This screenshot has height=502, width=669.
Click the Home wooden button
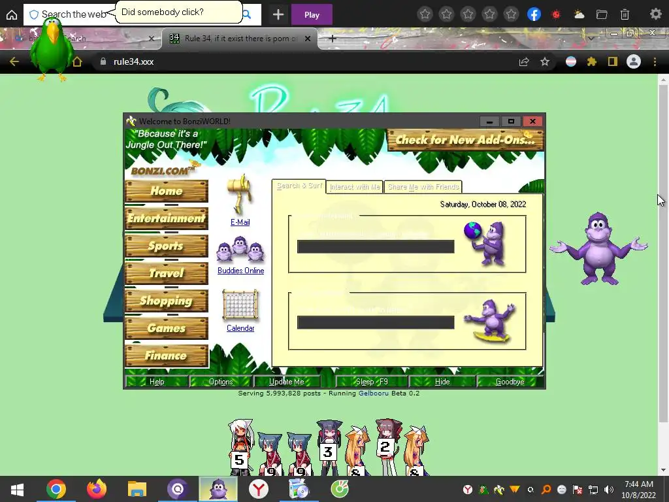click(x=167, y=191)
